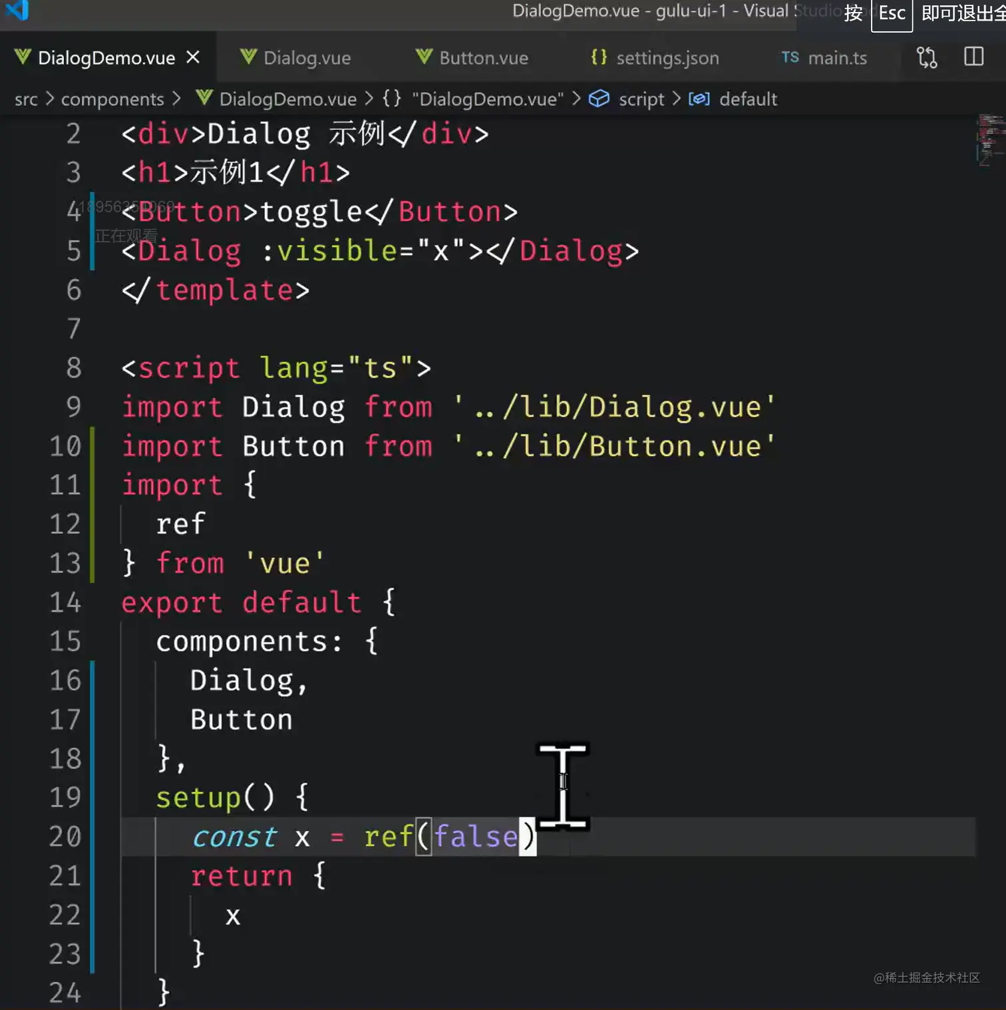Click the Vue icon on Button.vue tab
1006x1010 pixels.
[424, 57]
